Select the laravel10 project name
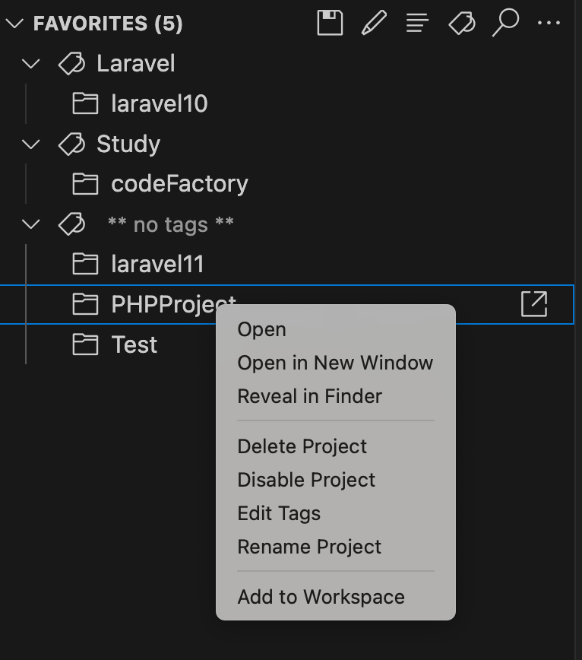This screenshot has width=582, height=660. pyautogui.click(x=160, y=103)
